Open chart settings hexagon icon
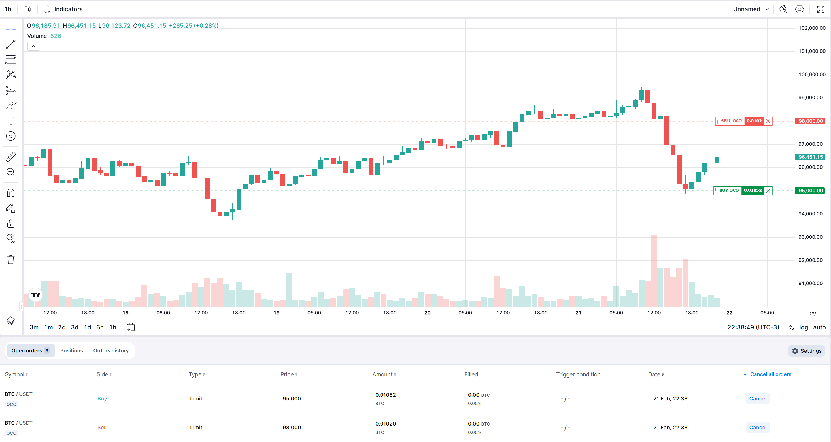The width and height of the screenshot is (831, 442). tap(799, 9)
